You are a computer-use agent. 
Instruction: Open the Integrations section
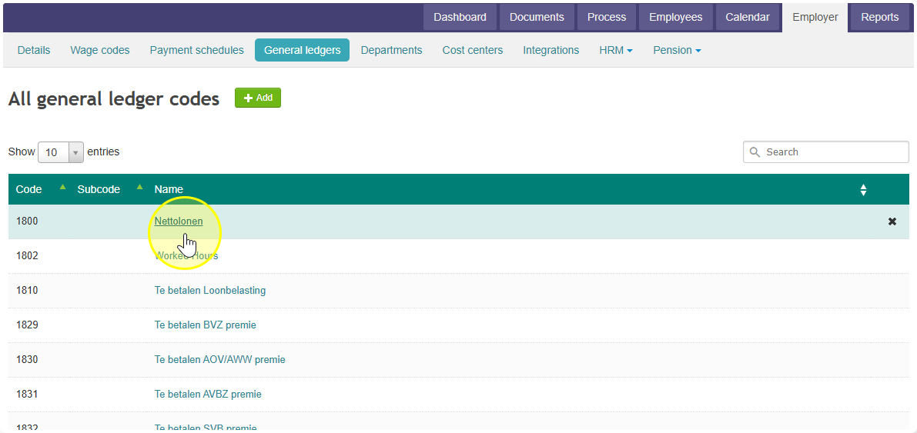(x=551, y=50)
